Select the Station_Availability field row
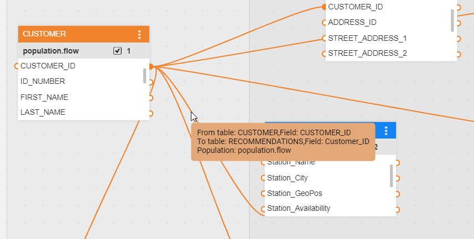This screenshot has width=474, height=239. pos(299,209)
